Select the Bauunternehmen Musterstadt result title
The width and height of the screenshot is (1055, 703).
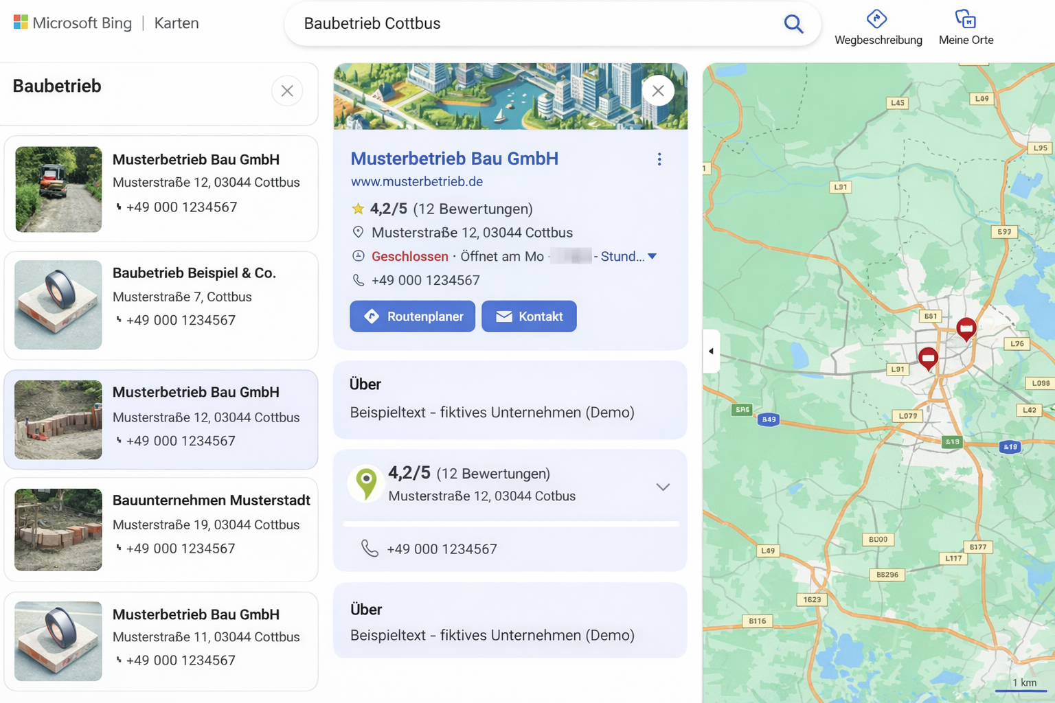click(x=212, y=500)
